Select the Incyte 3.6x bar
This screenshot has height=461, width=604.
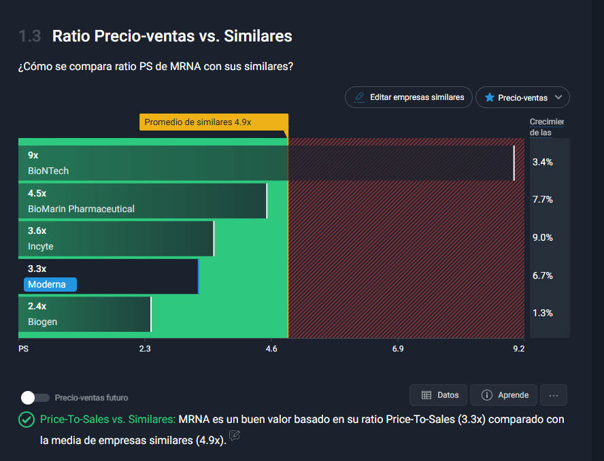click(x=116, y=239)
